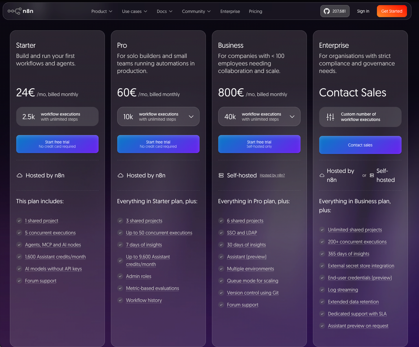Expand the Product menu in the navbar
The width and height of the screenshot is (419, 347).
pyautogui.click(x=102, y=11)
